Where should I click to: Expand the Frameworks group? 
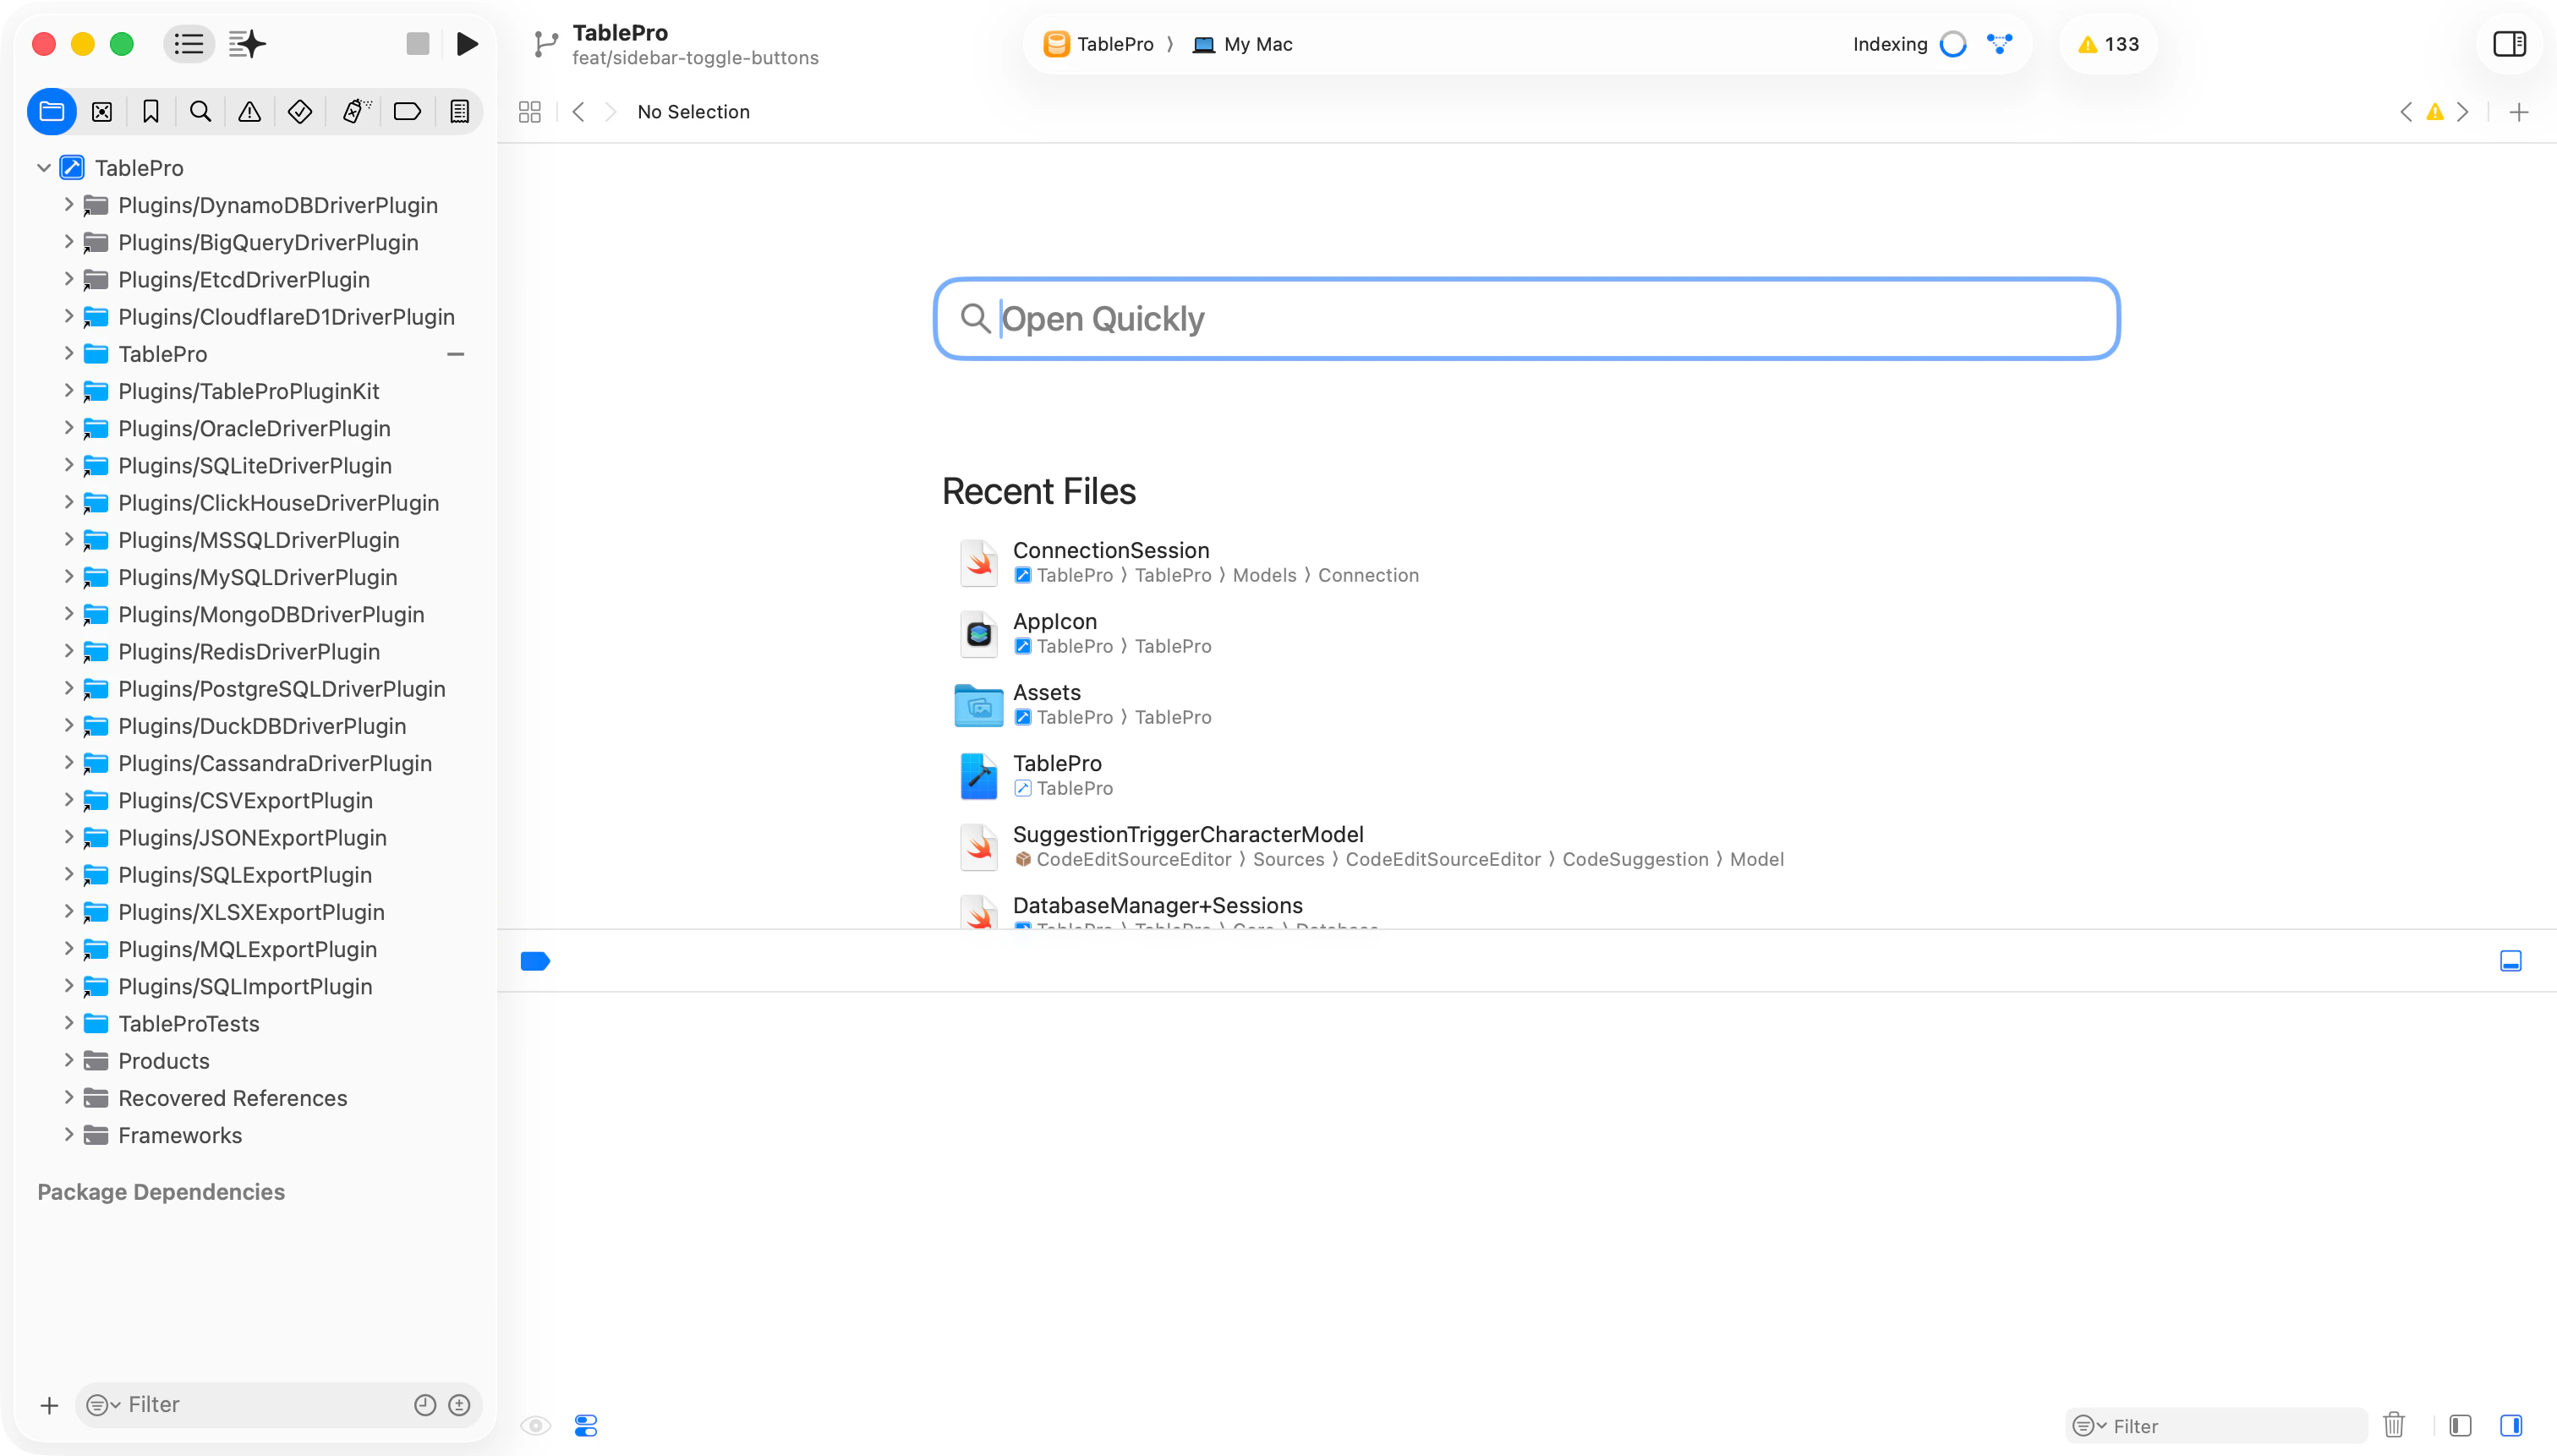(x=68, y=1134)
